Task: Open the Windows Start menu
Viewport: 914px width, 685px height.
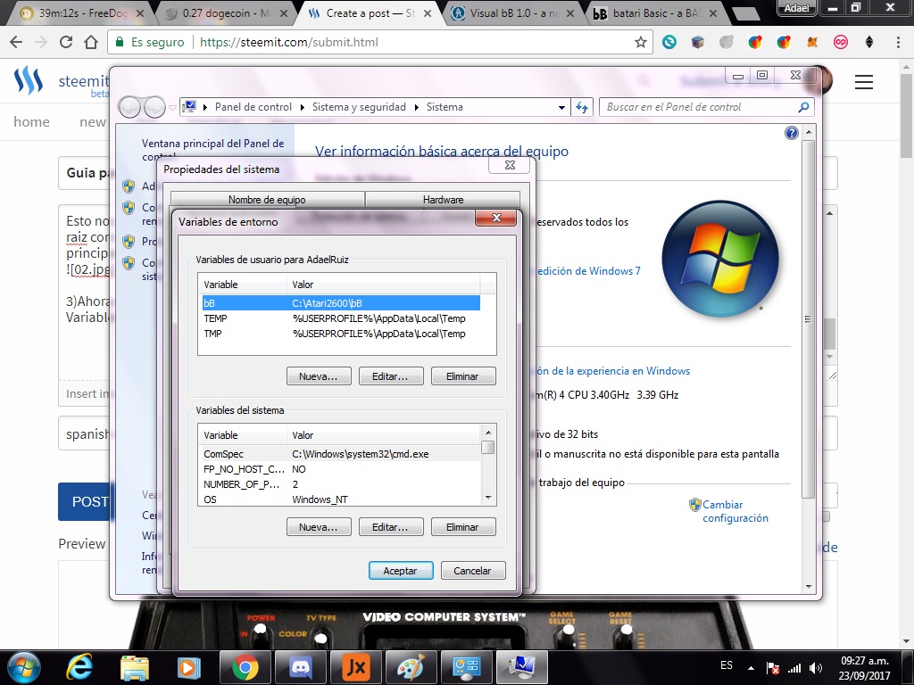Action: tap(23, 667)
